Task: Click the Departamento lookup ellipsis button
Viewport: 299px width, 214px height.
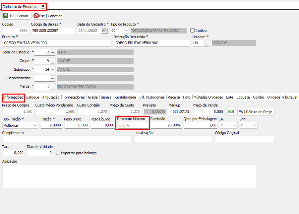Action: pos(52,78)
